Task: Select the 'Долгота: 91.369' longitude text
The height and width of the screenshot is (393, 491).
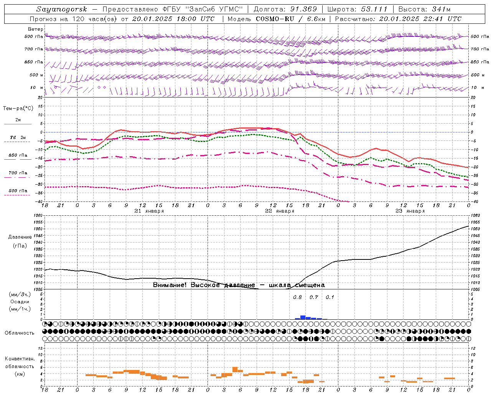Action: coord(285,9)
